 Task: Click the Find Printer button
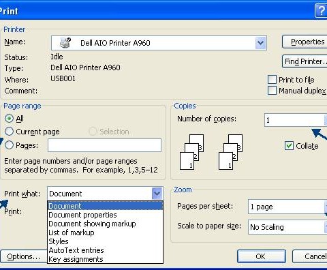click(x=305, y=61)
